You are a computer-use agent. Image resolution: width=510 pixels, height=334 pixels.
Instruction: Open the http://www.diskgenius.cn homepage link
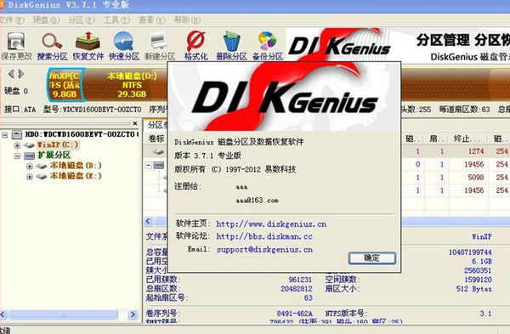271,224
